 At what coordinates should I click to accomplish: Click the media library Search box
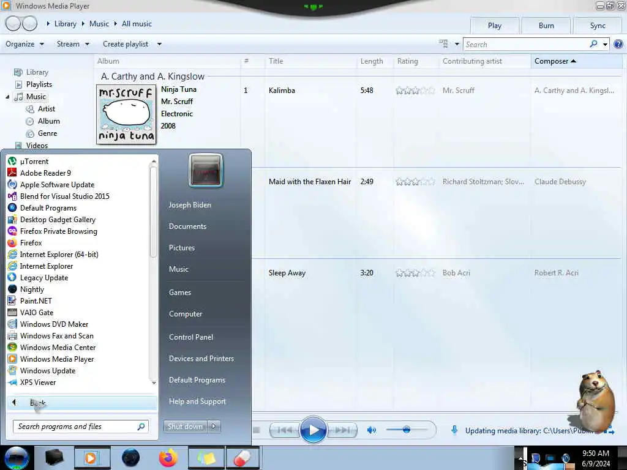pyautogui.click(x=526, y=44)
